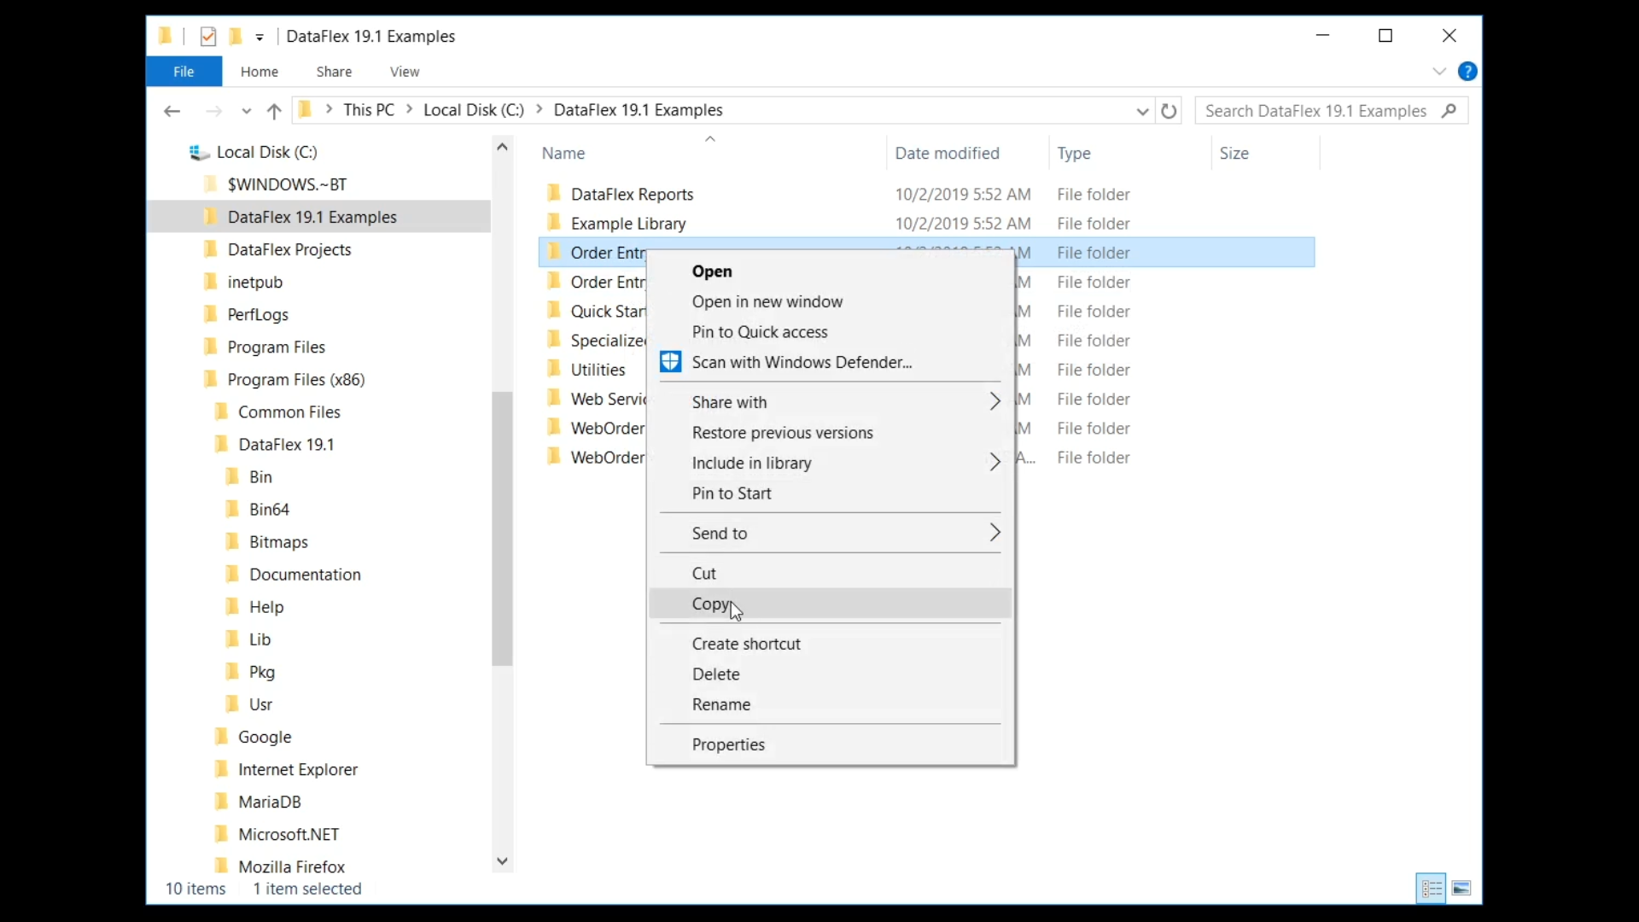Sort by the Date modified column header

coord(947,153)
